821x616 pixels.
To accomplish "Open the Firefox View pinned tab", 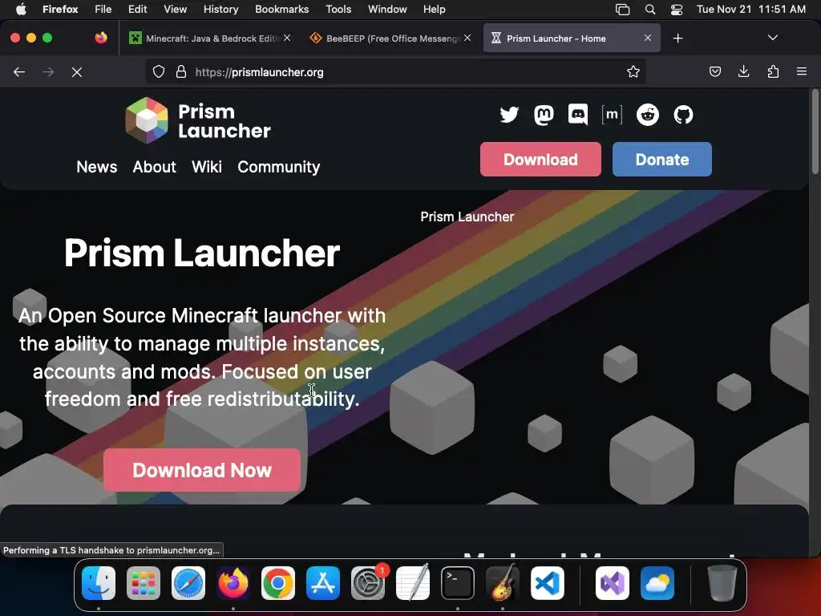I will (x=101, y=38).
